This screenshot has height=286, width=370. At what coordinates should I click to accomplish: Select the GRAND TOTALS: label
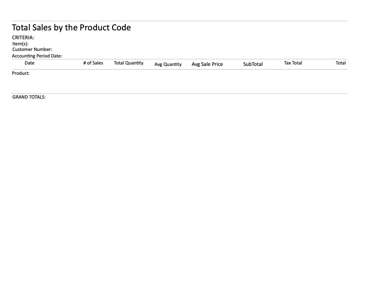pyautogui.click(x=28, y=97)
